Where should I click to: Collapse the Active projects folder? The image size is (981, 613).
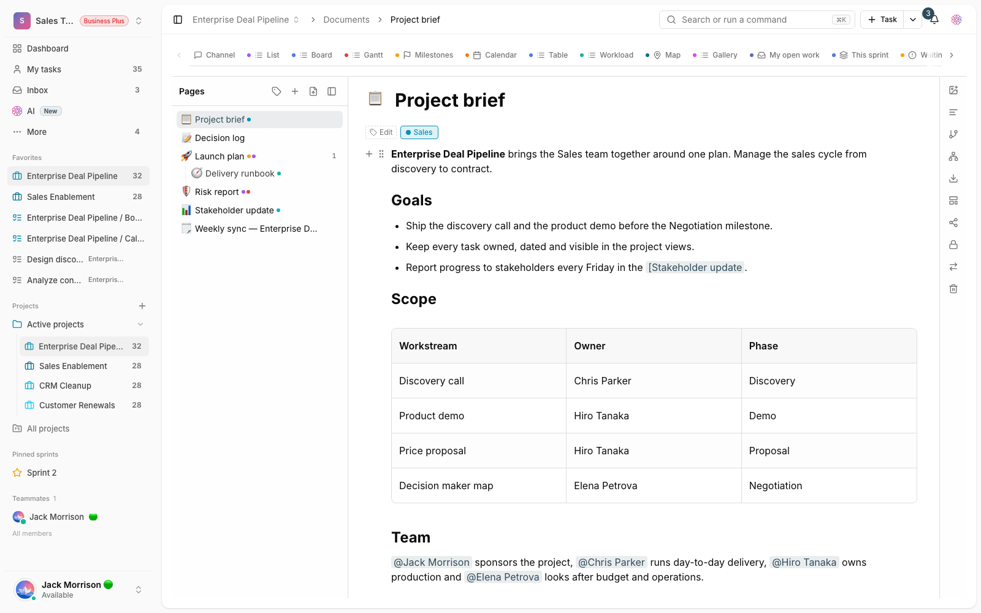click(x=140, y=324)
